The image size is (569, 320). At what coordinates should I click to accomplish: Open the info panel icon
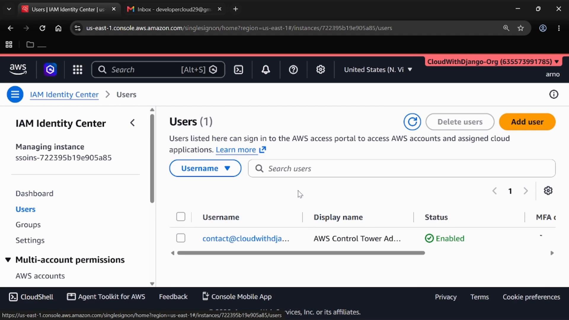(x=554, y=95)
